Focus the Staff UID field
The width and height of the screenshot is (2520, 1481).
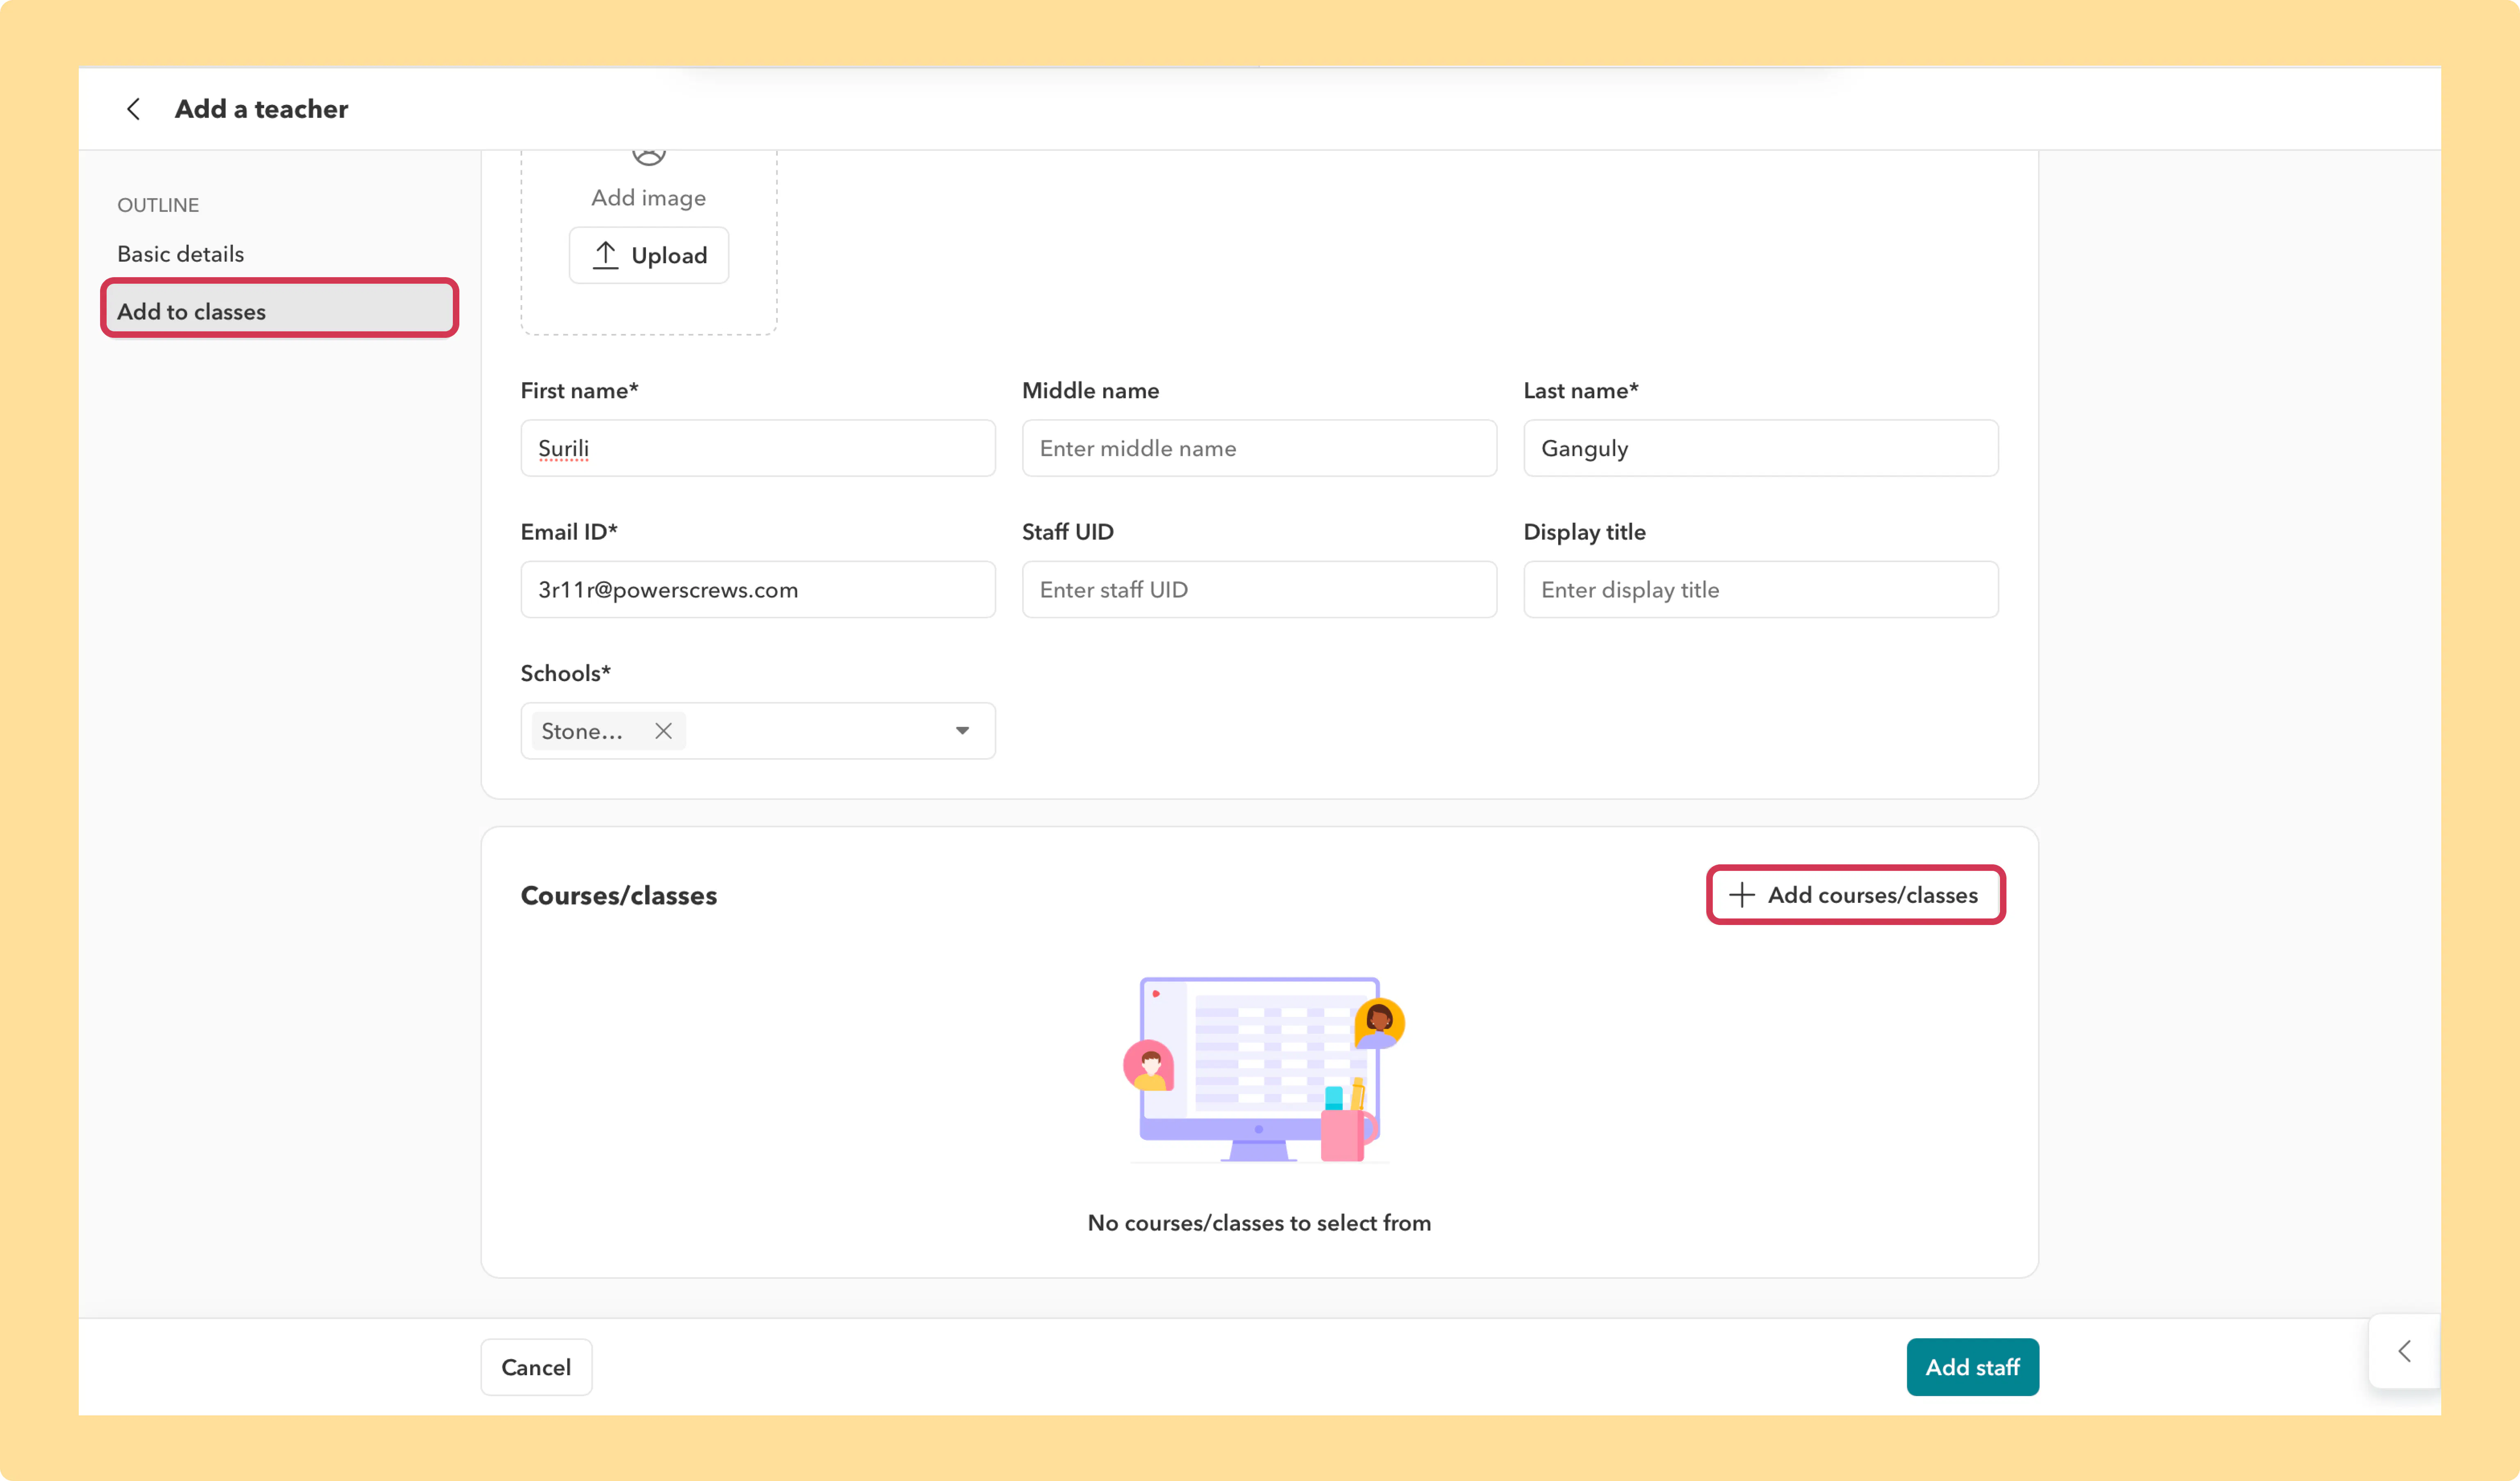pos(1259,589)
